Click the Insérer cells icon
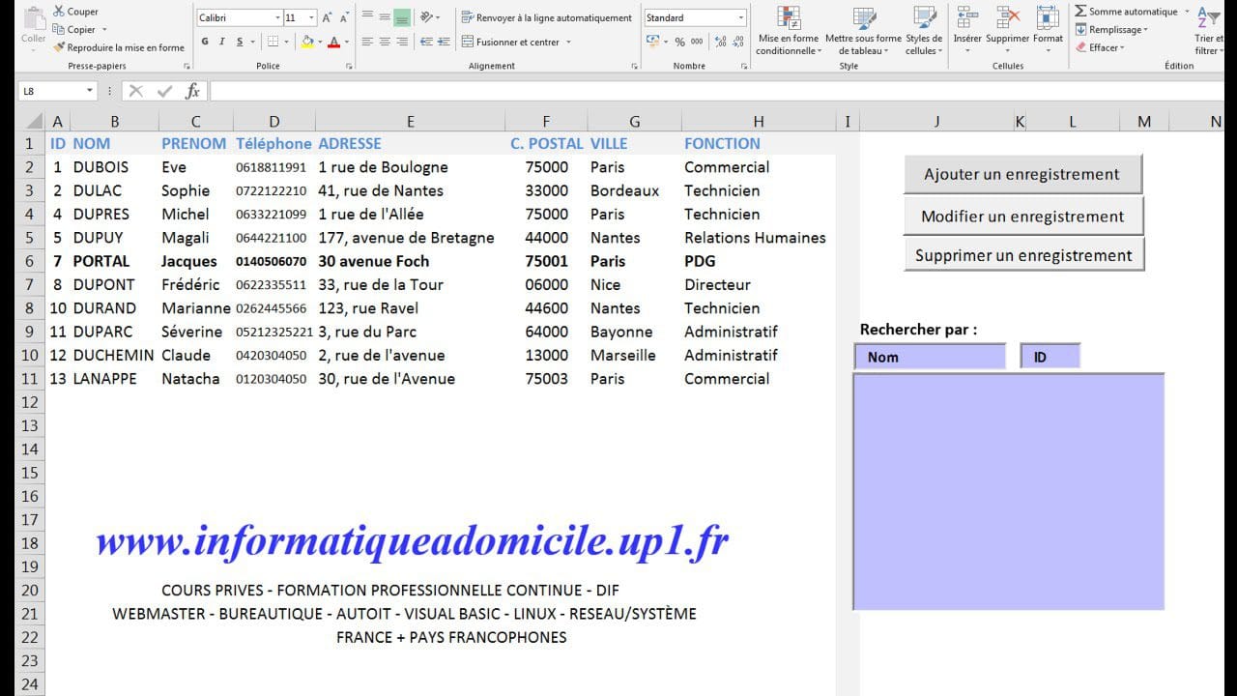 coord(967,19)
